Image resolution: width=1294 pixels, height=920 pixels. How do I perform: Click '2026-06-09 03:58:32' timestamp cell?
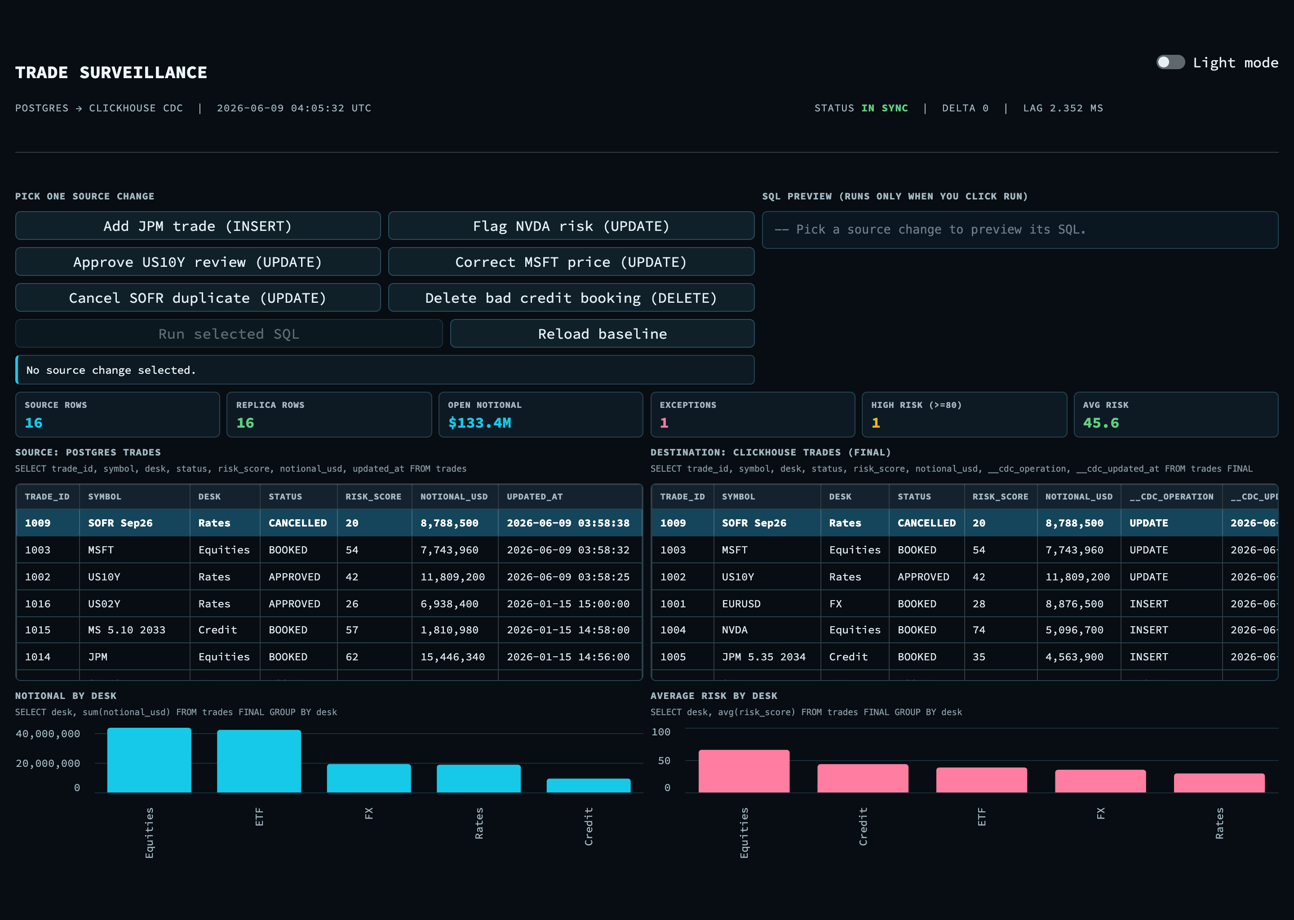coord(570,550)
